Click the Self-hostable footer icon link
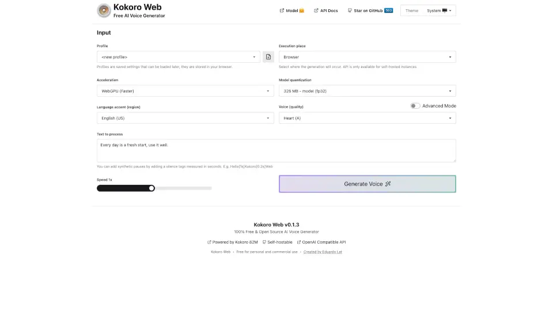 click(x=277, y=242)
